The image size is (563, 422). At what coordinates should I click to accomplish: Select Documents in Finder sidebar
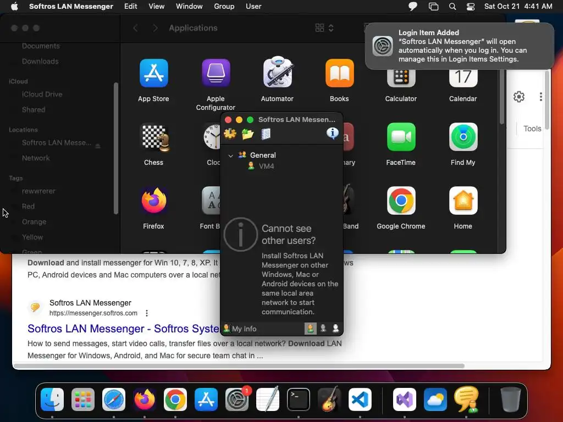41,46
